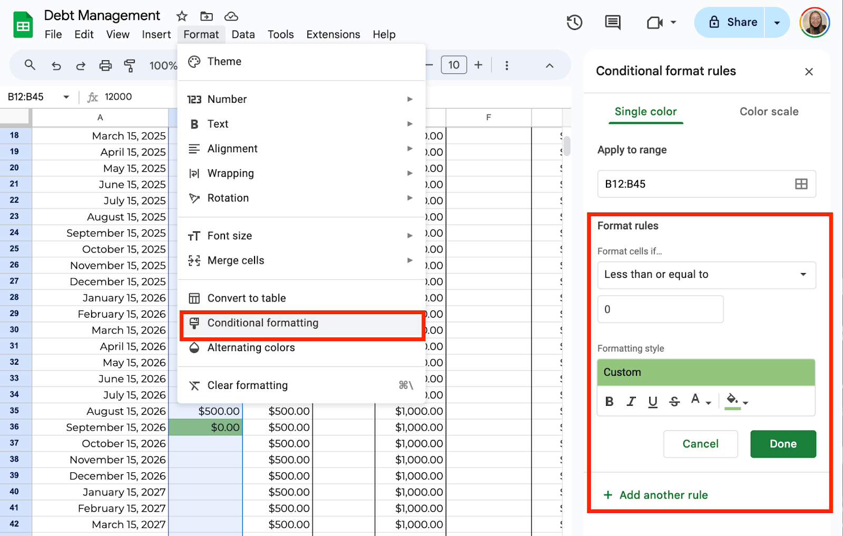Open the name box range dropdown
This screenshot has width=843, height=536.
pos(66,97)
